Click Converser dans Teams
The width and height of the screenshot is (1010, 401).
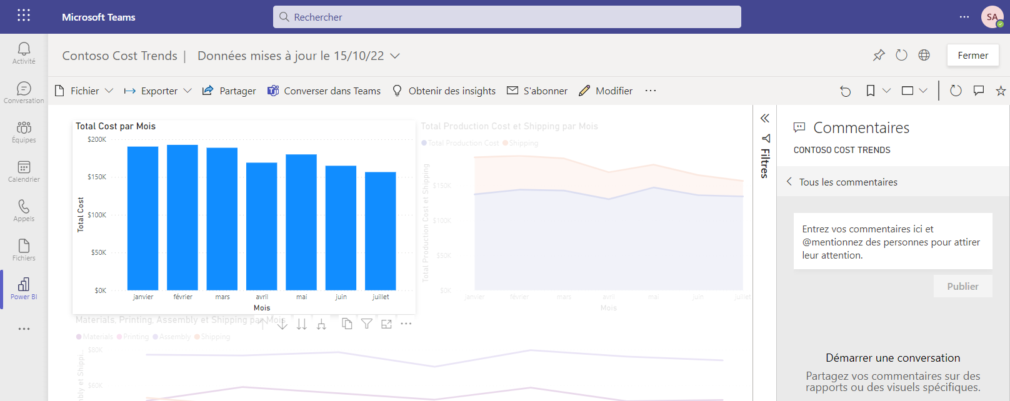324,91
